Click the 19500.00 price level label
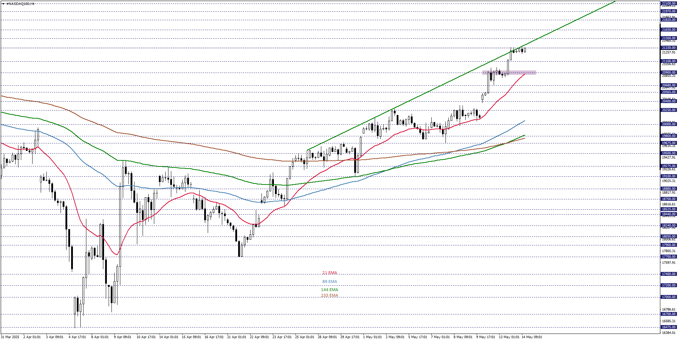678x341 pixels. click(669, 154)
